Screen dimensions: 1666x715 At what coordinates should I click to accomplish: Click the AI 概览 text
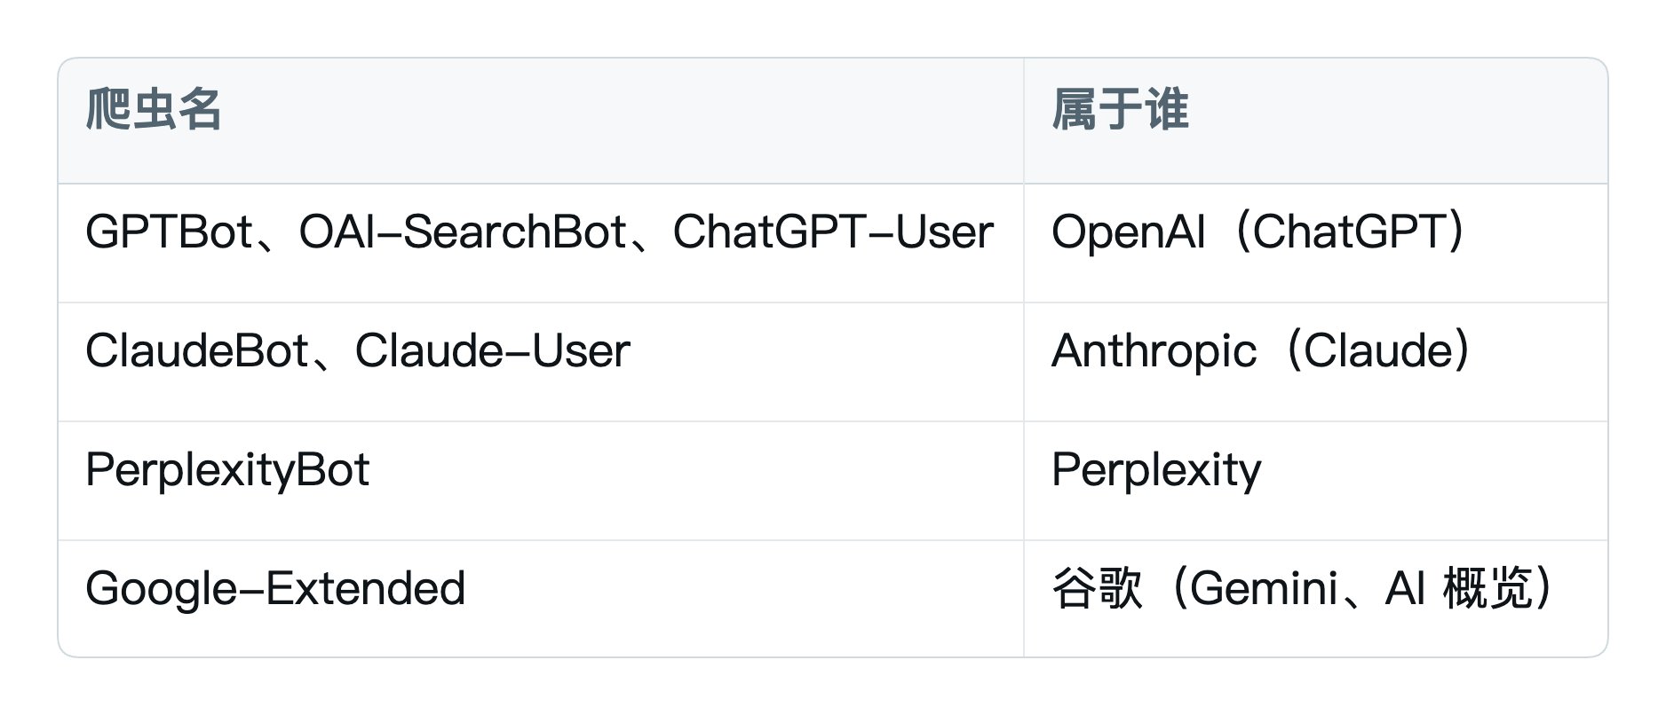tap(1459, 589)
